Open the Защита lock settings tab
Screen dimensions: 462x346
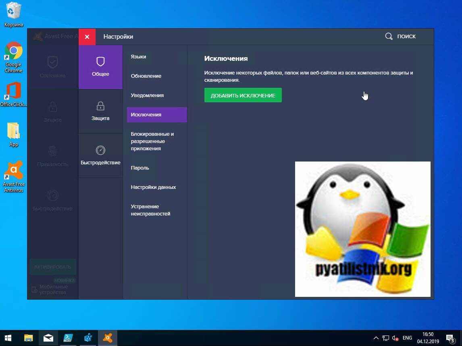100,111
